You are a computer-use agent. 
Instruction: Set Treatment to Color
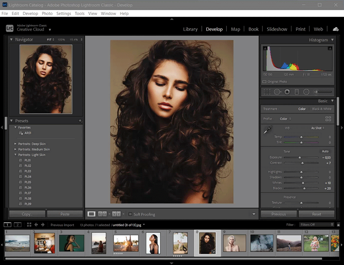click(x=302, y=109)
